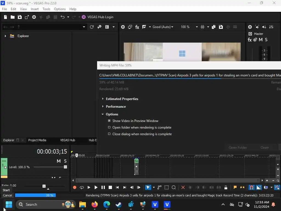Uncheck Show Video in Preview Window

click(x=109, y=121)
